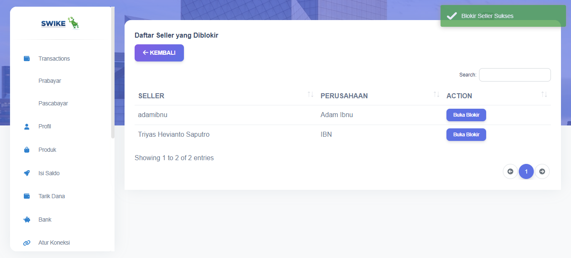Go to the previous table page

(510, 171)
